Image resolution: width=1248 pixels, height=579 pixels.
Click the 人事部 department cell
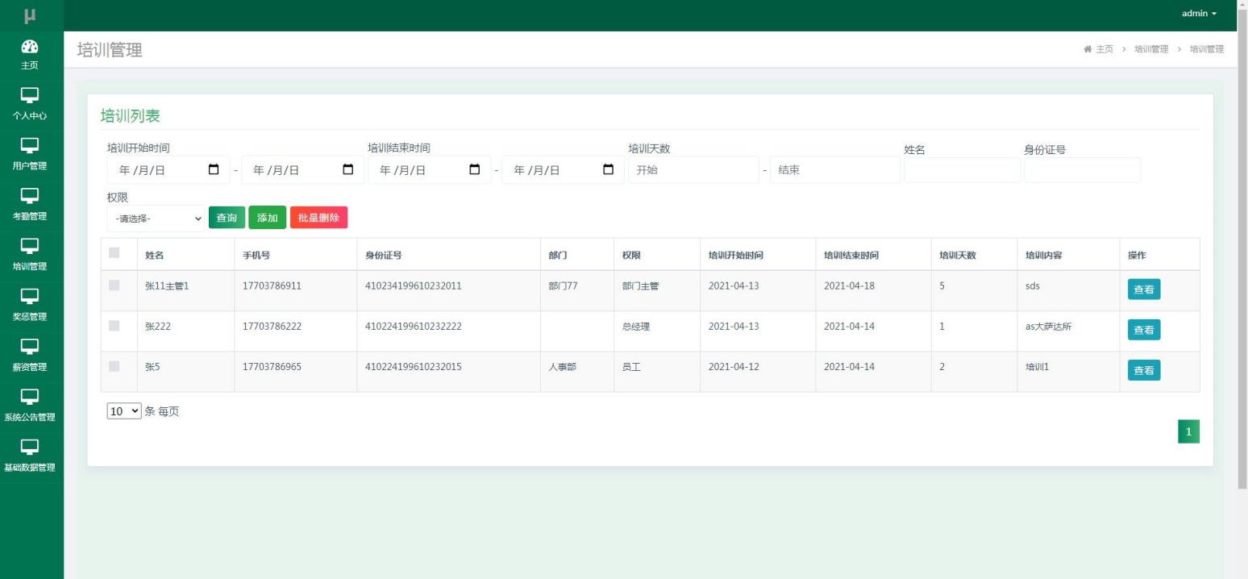coord(563,366)
